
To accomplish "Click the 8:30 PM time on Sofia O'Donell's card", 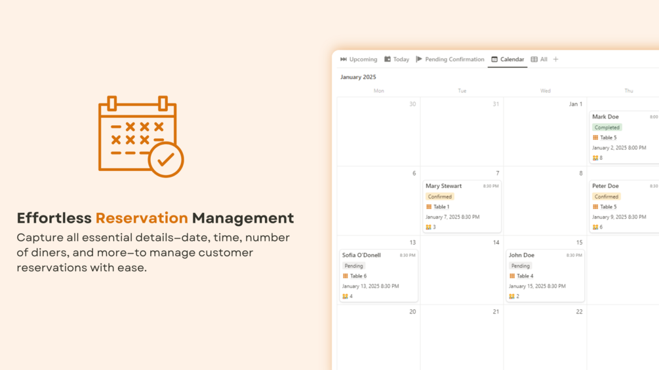I will tap(407, 255).
